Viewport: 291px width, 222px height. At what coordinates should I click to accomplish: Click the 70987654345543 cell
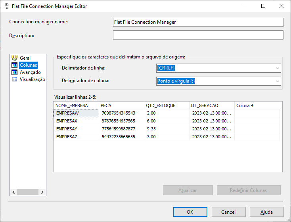click(x=122, y=113)
